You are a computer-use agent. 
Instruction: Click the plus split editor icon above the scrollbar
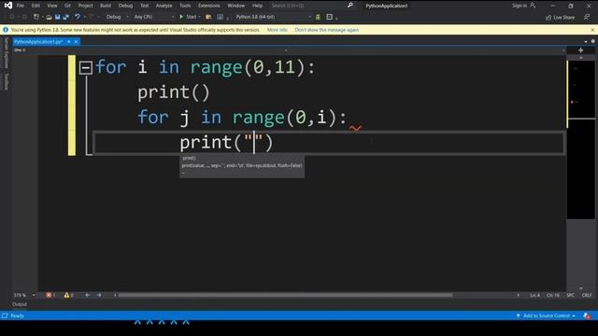pos(581,50)
